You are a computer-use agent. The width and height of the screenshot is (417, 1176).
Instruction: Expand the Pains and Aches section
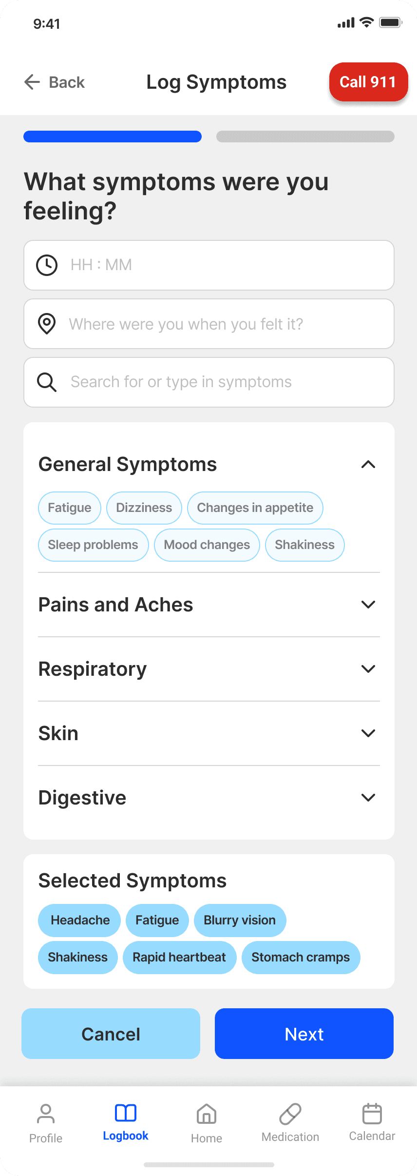pos(368,605)
